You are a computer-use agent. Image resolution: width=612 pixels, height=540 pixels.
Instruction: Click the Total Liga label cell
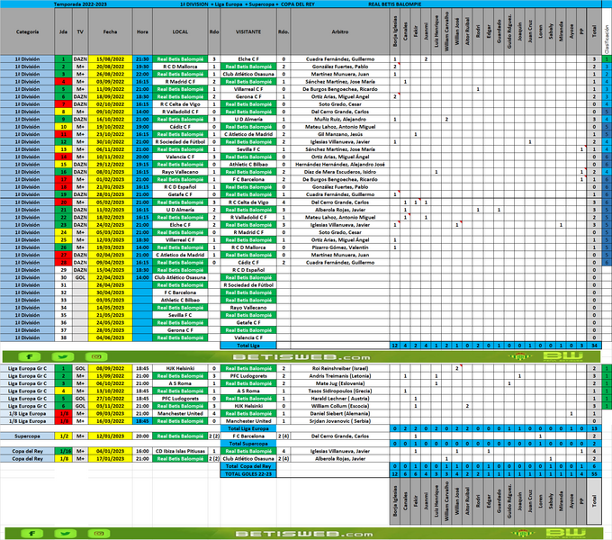(x=248, y=346)
